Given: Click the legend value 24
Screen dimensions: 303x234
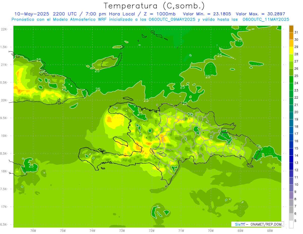Looking at the screenshot, I should (x=296, y=83).
